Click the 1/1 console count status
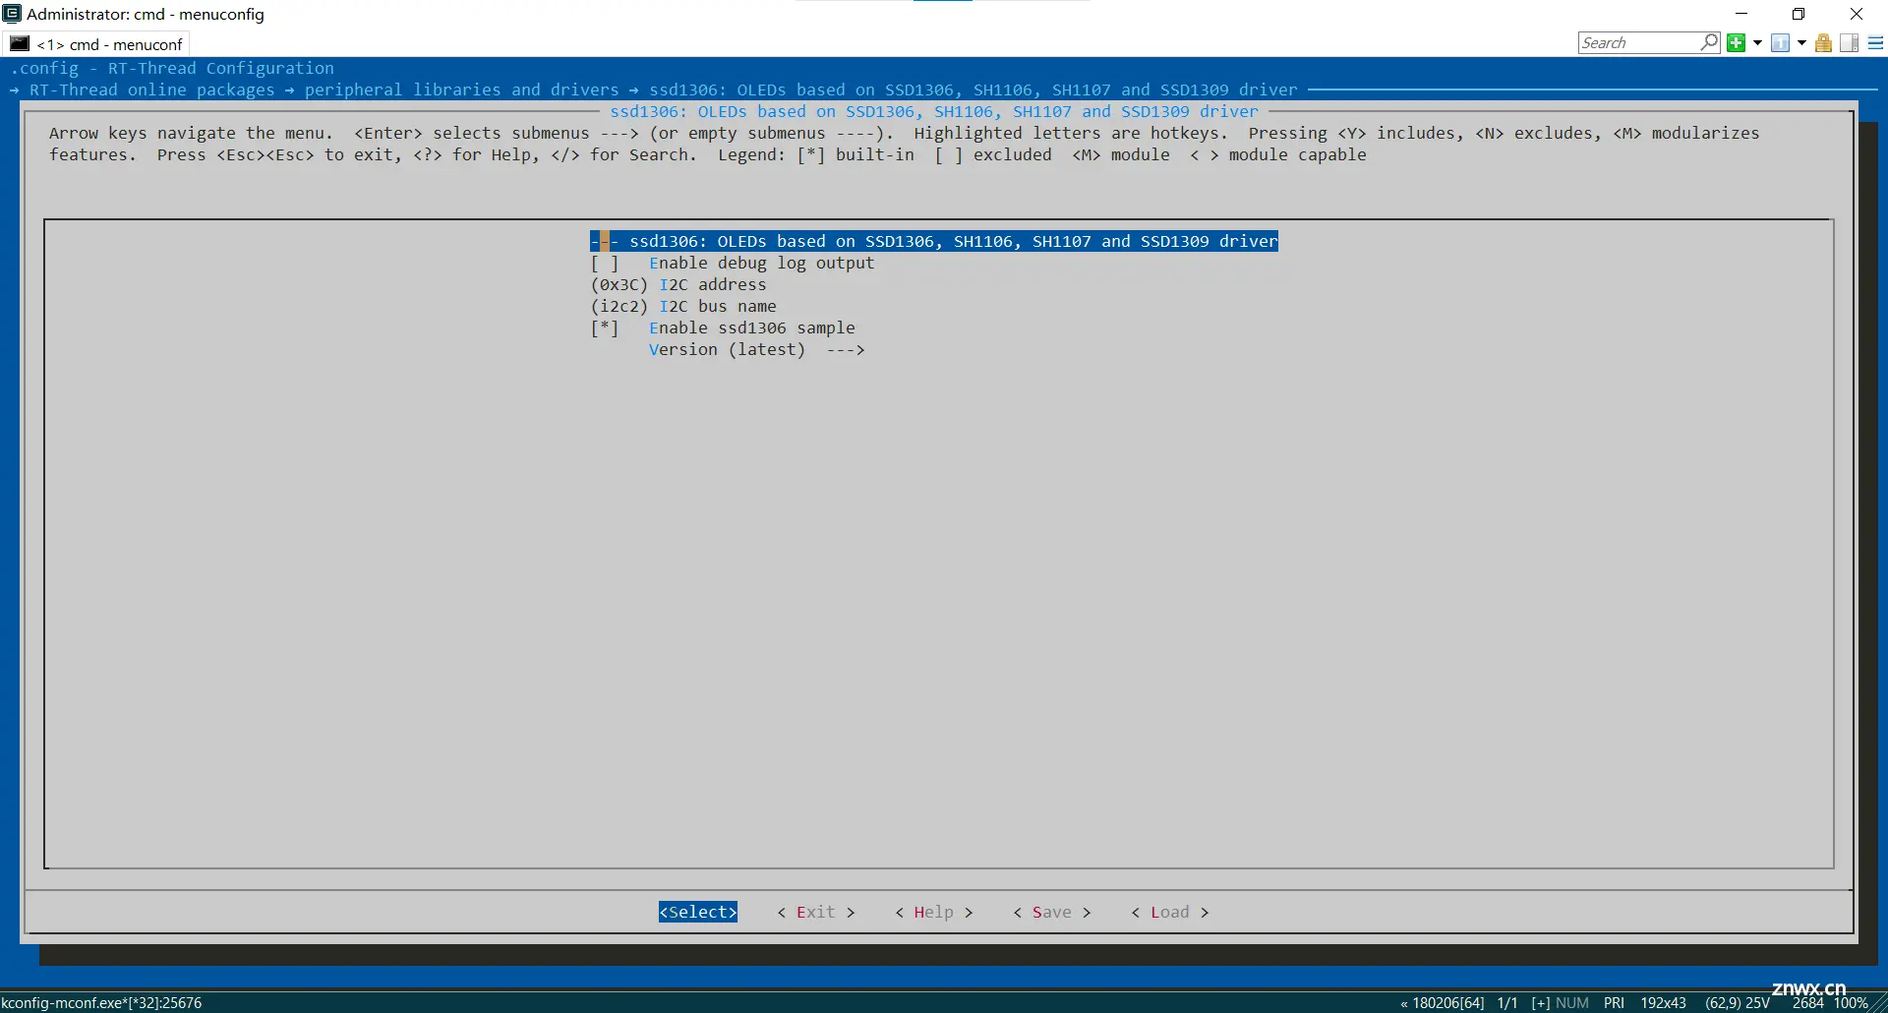This screenshot has width=1888, height=1013. coord(1507,1003)
